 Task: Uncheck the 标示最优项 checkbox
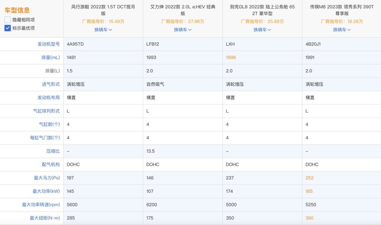pyautogui.click(x=8, y=28)
